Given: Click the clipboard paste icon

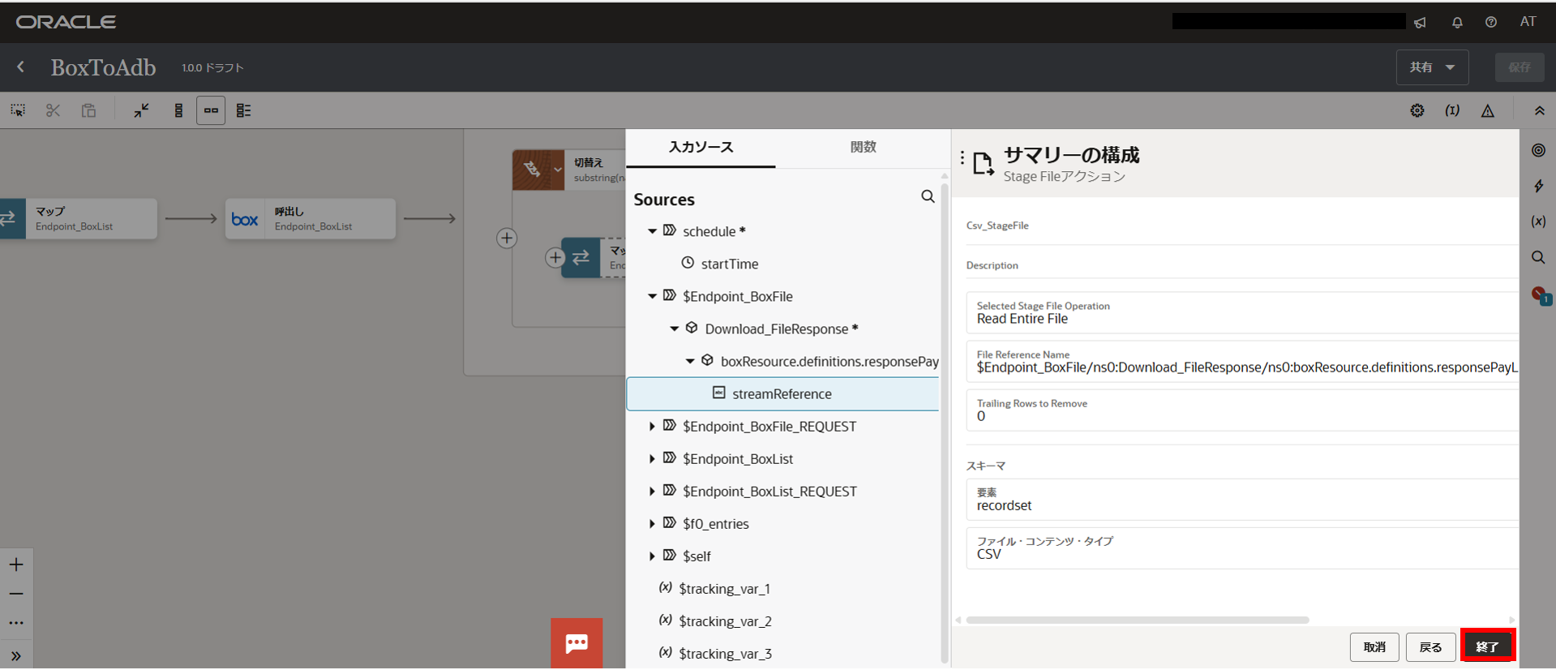Looking at the screenshot, I should click(x=88, y=110).
